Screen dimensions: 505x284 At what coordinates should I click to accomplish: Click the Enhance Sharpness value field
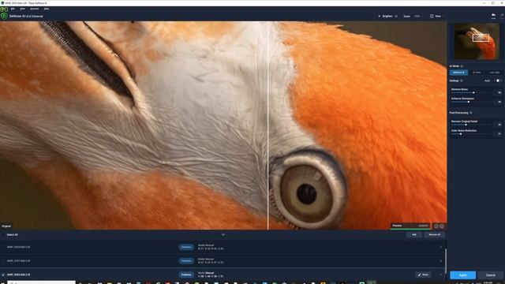coord(499,102)
